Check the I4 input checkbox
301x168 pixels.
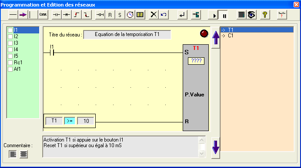pyautogui.click(x=10, y=49)
